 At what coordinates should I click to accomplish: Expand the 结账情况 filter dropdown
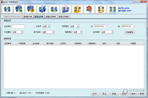pyautogui.click(x=78, y=32)
